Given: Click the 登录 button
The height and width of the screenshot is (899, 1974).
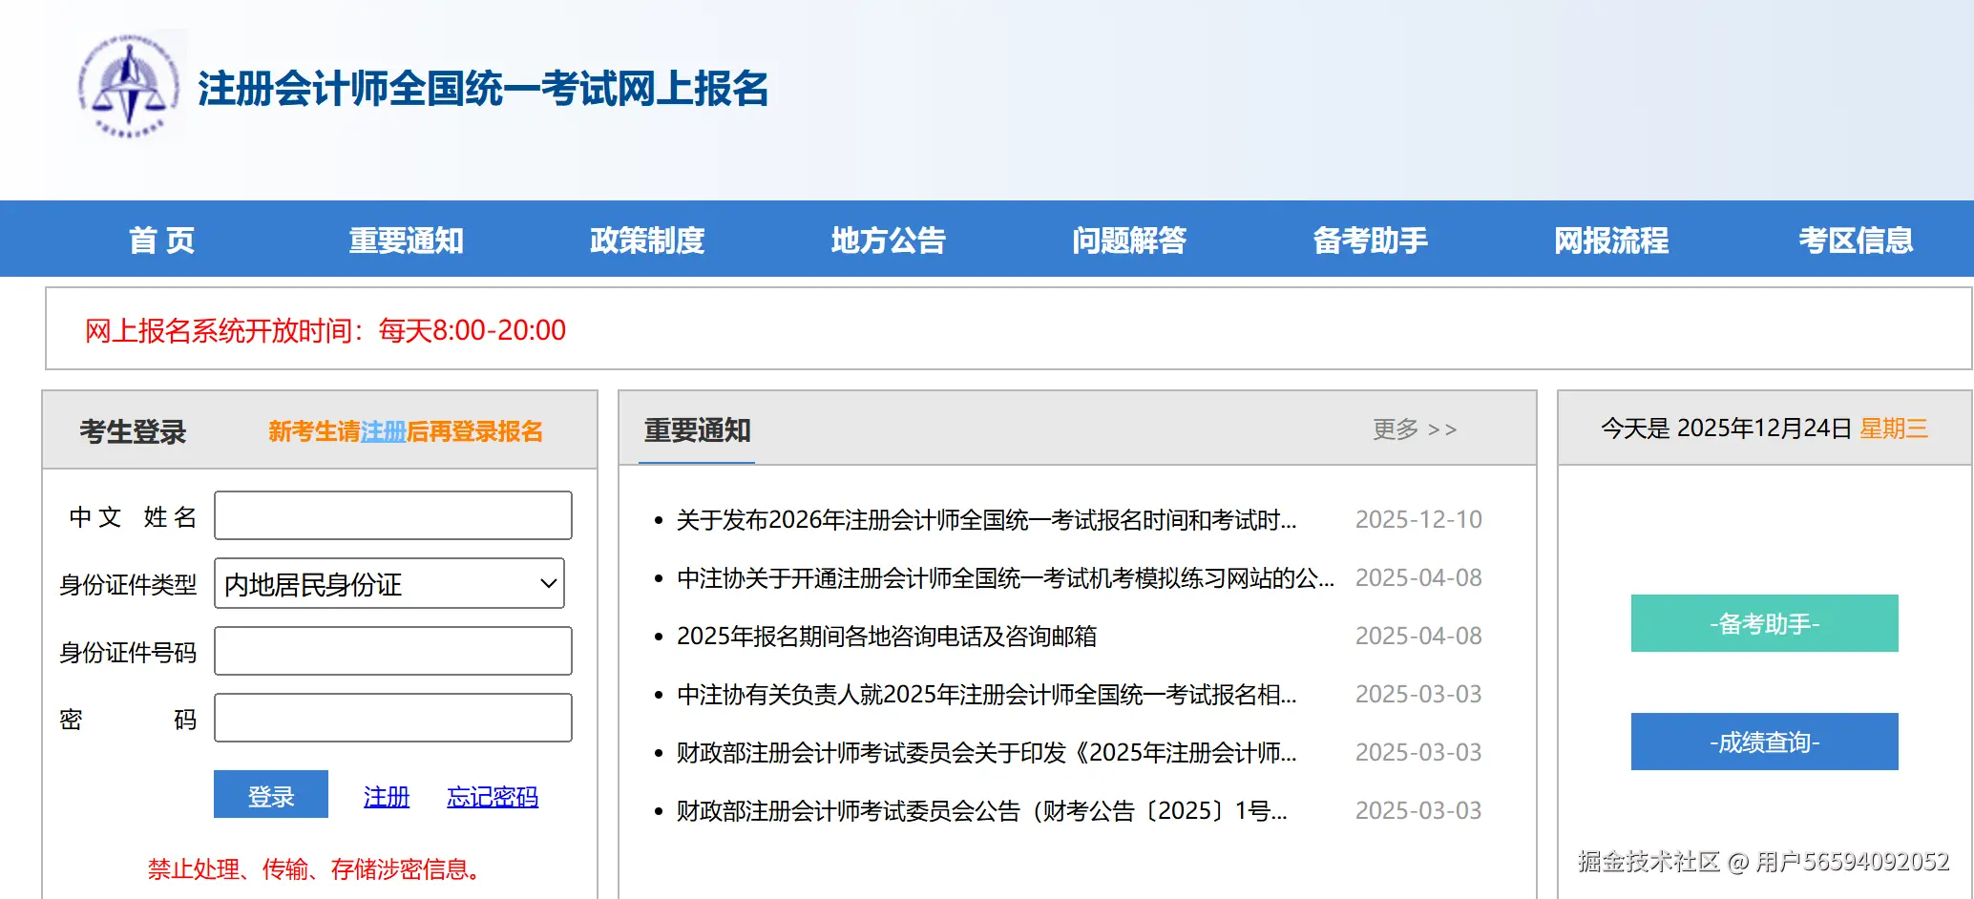Looking at the screenshot, I should [270, 794].
